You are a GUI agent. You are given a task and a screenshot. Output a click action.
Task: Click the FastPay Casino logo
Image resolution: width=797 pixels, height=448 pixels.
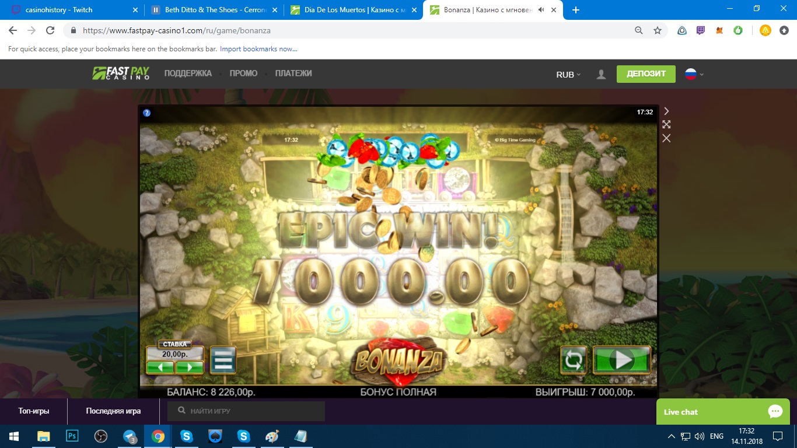[121, 73]
